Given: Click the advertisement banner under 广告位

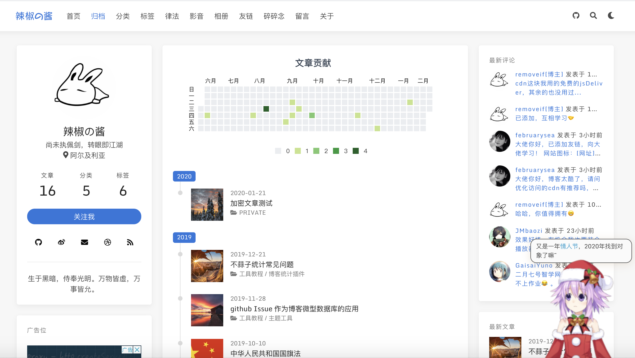Looking at the screenshot, I should pos(84,352).
